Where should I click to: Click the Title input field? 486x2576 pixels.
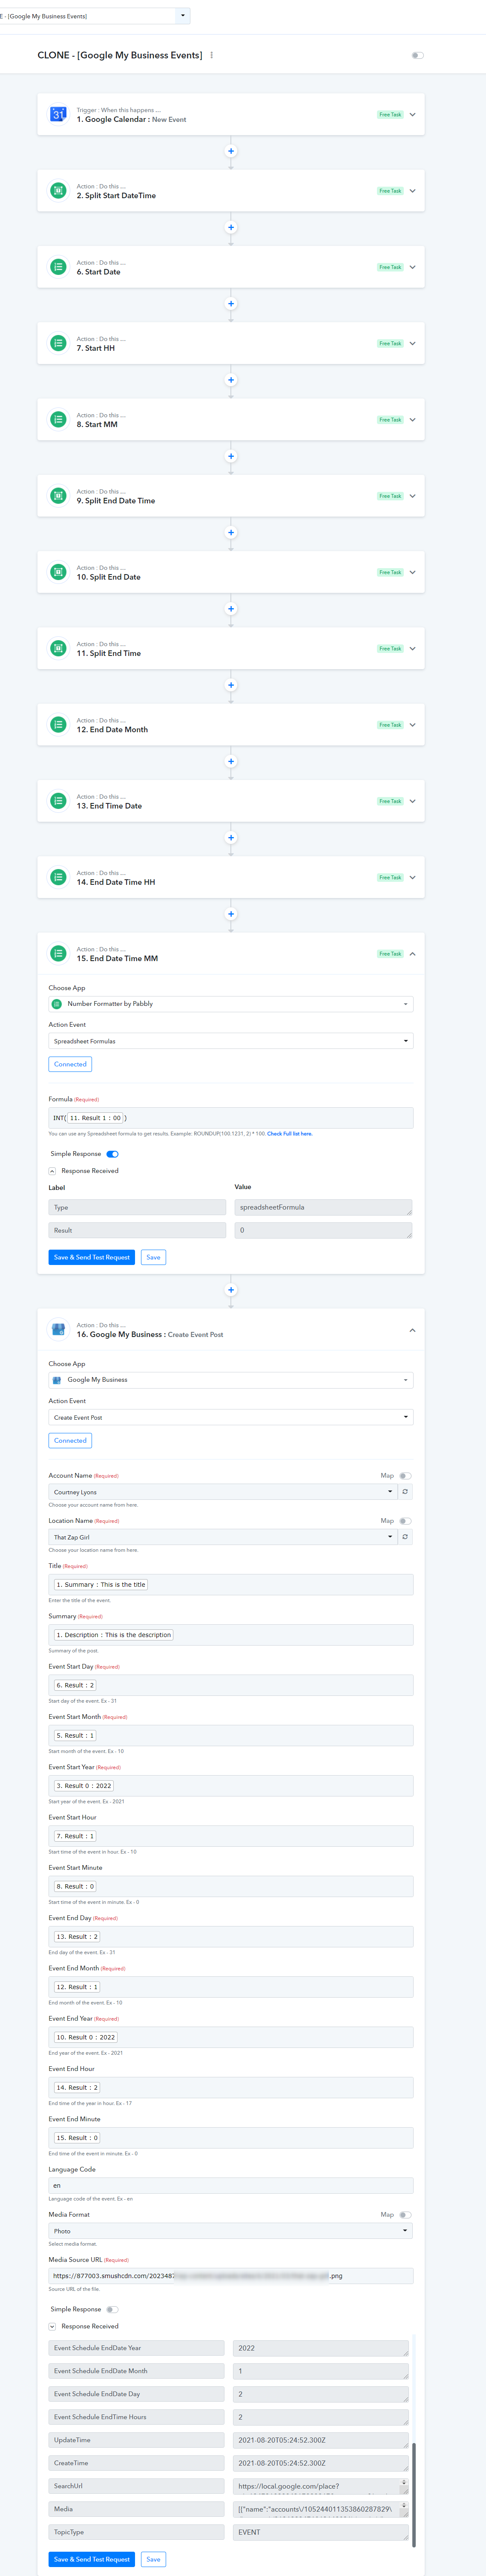(x=231, y=1585)
